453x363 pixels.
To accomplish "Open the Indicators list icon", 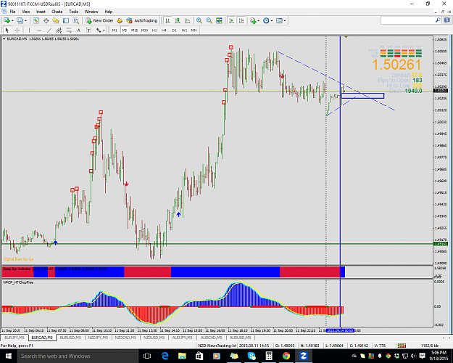I will [253, 20].
